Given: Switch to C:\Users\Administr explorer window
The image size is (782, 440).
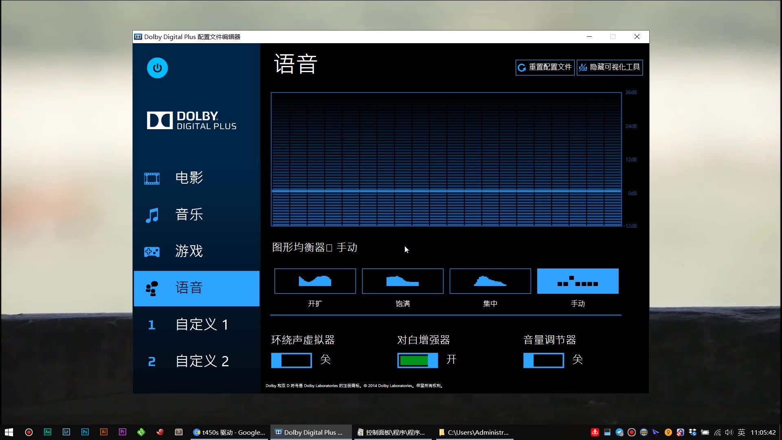Looking at the screenshot, I should tap(475, 432).
